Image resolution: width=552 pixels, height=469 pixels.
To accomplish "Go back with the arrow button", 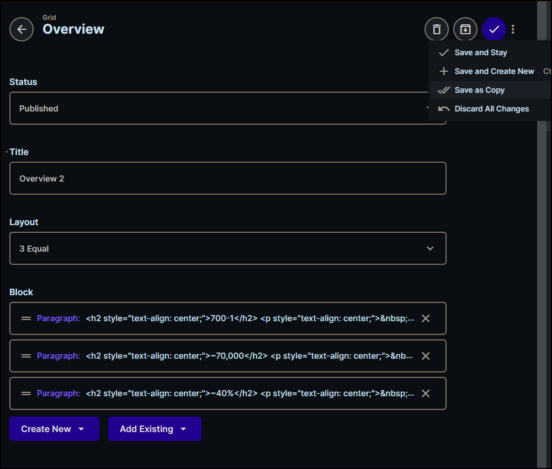I will tap(22, 29).
